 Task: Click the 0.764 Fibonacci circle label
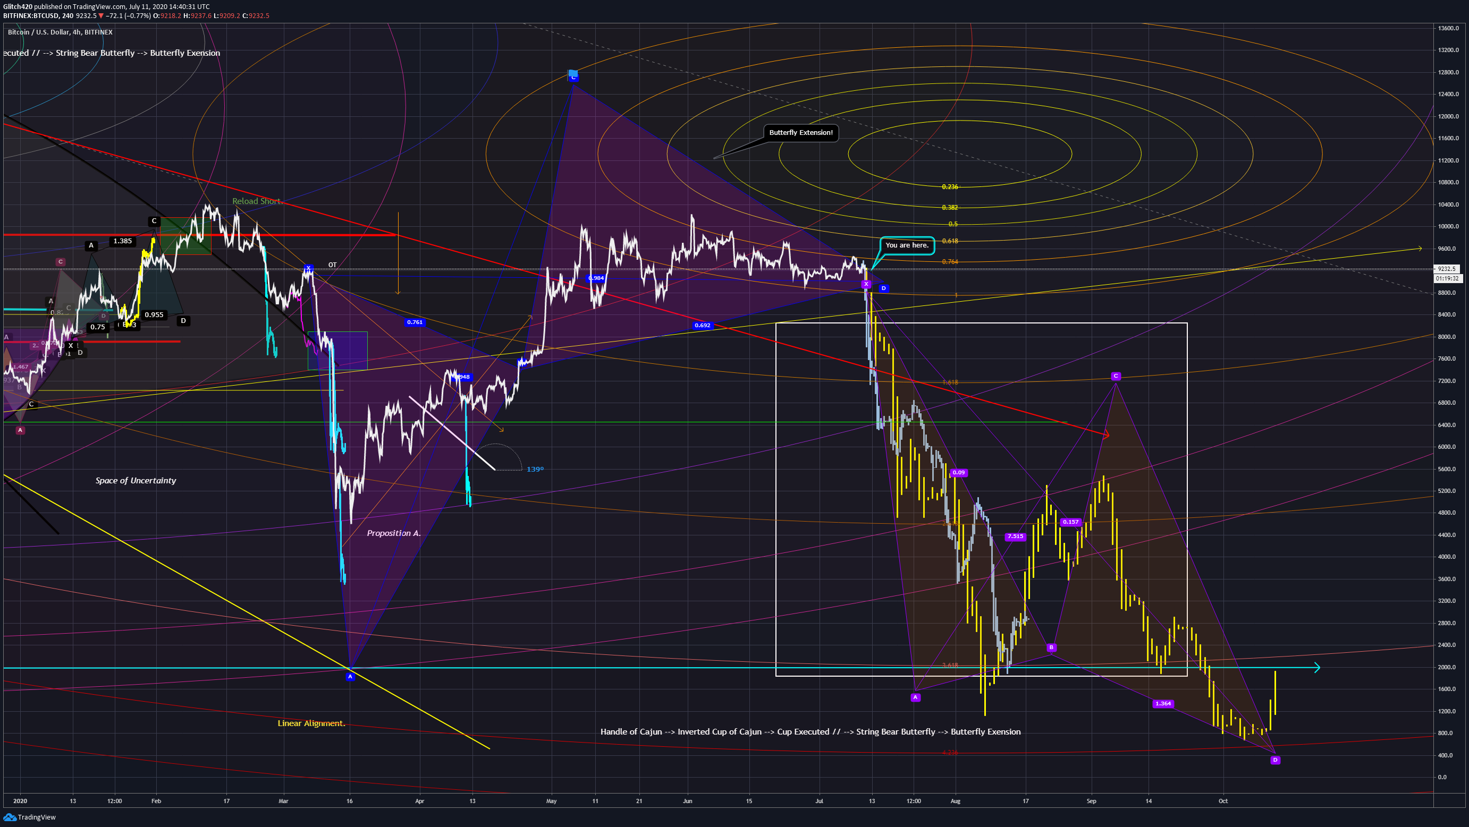950,262
